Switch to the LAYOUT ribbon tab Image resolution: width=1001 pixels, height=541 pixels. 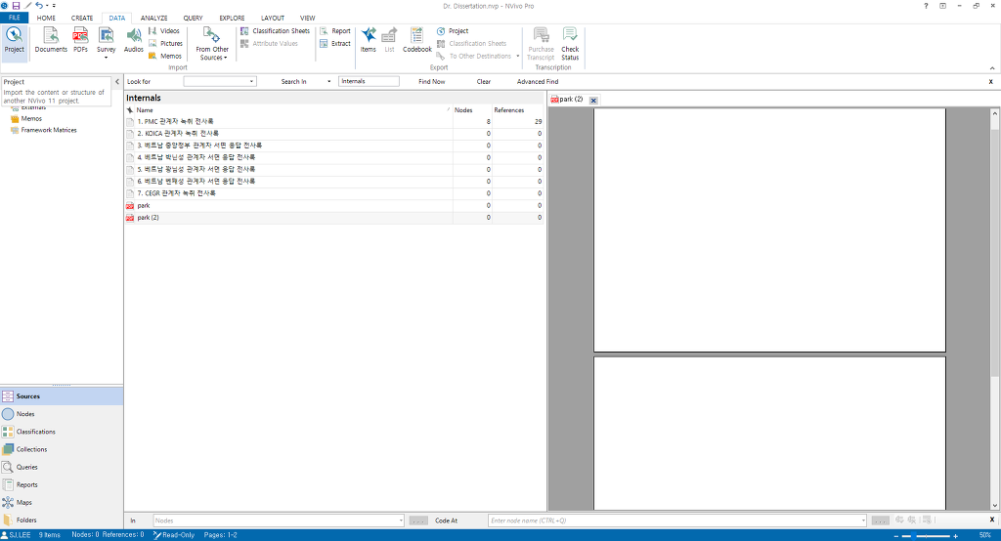click(273, 18)
